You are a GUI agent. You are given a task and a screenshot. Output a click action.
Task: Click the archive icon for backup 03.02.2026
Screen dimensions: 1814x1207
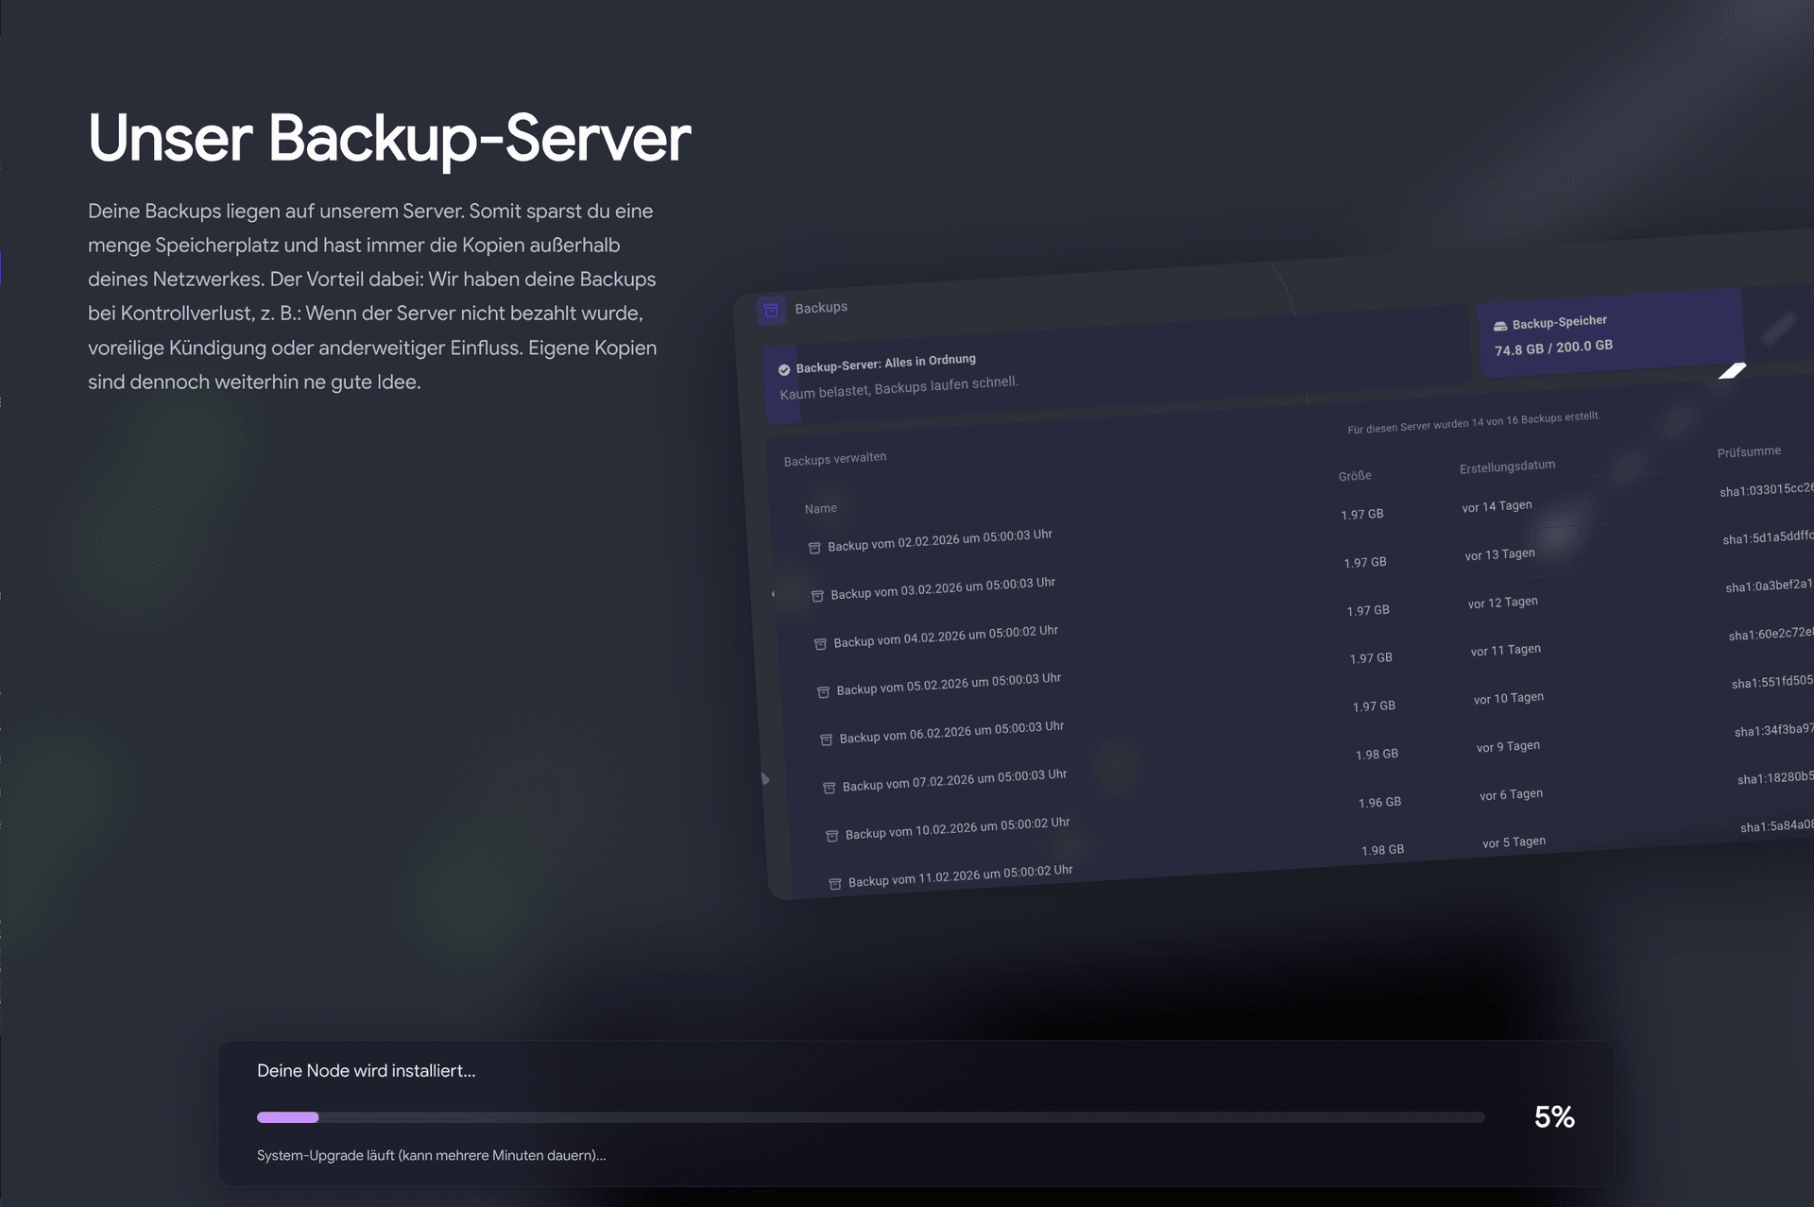[x=817, y=596]
